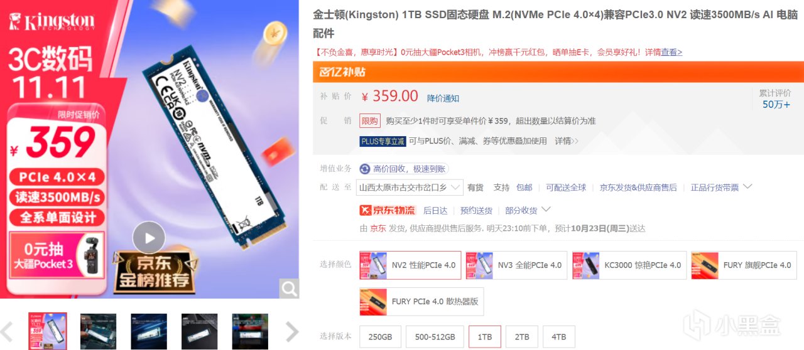
Task: Open the delivery address dropdown
Action: pos(410,188)
